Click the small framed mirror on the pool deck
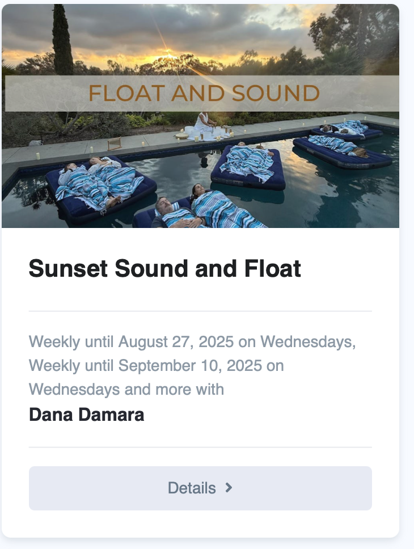 click(114, 143)
